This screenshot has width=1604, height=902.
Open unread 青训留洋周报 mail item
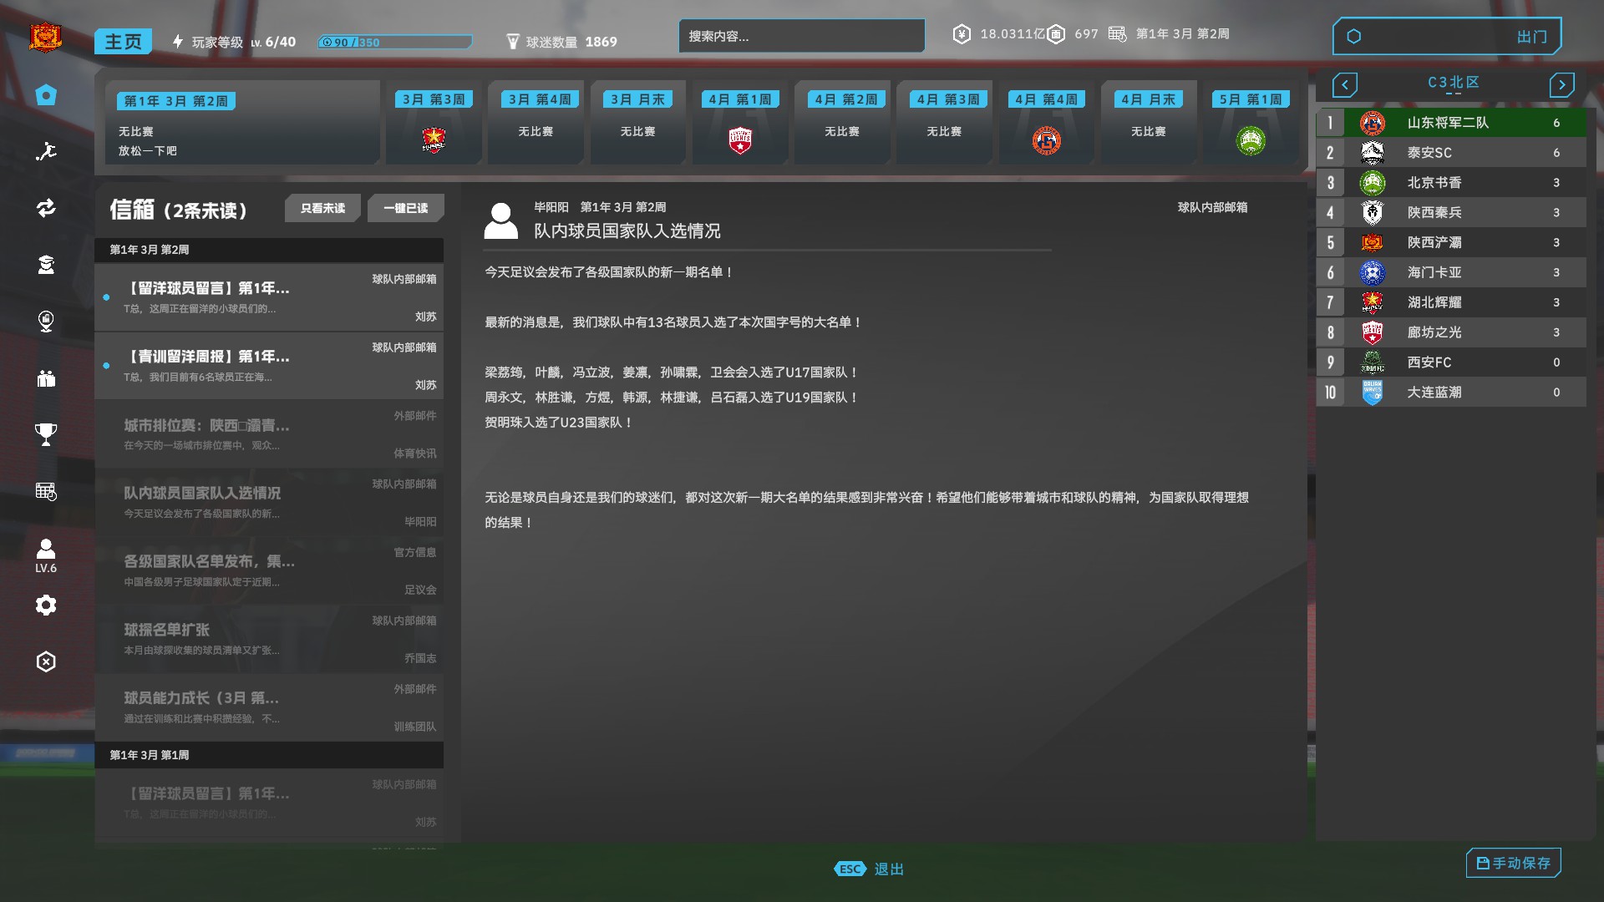click(269, 366)
